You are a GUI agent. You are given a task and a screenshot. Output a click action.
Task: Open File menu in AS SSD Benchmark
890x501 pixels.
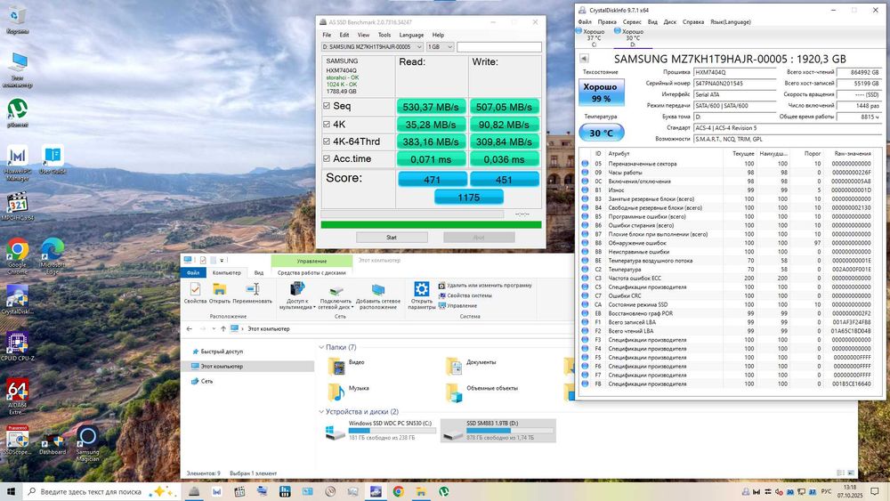[x=327, y=35]
